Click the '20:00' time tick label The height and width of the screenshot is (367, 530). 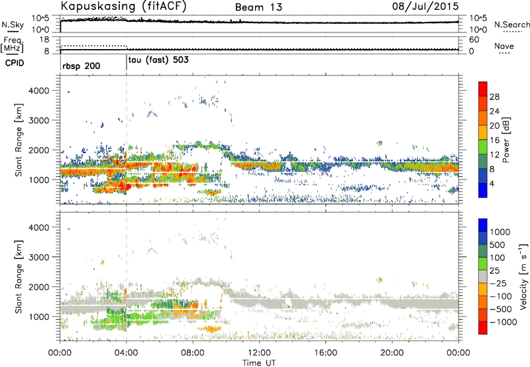(392, 353)
